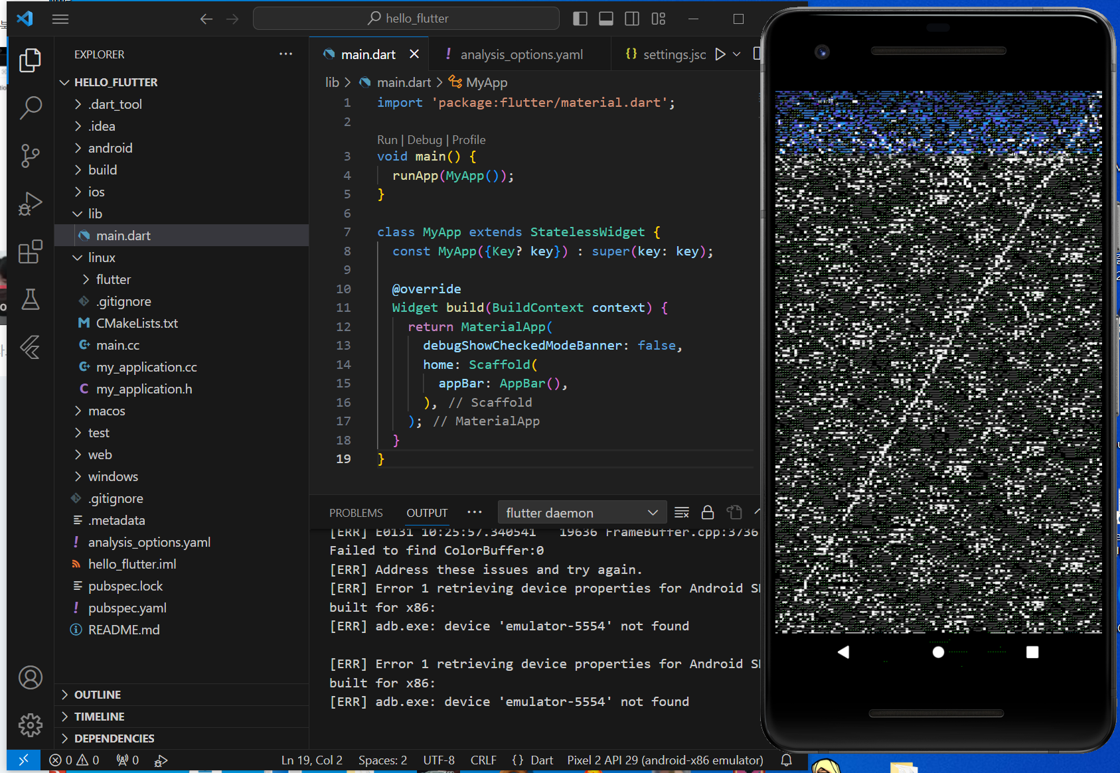
Task: Close the main.dart tab
Action: [414, 54]
